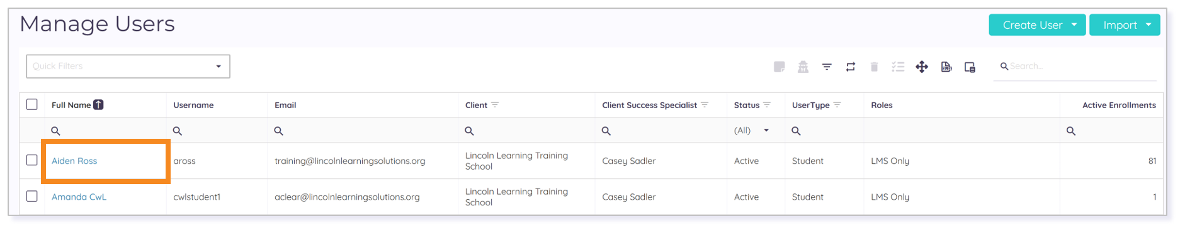Click the impersonate user spy icon

pyautogui.click(x=803, y=67)
